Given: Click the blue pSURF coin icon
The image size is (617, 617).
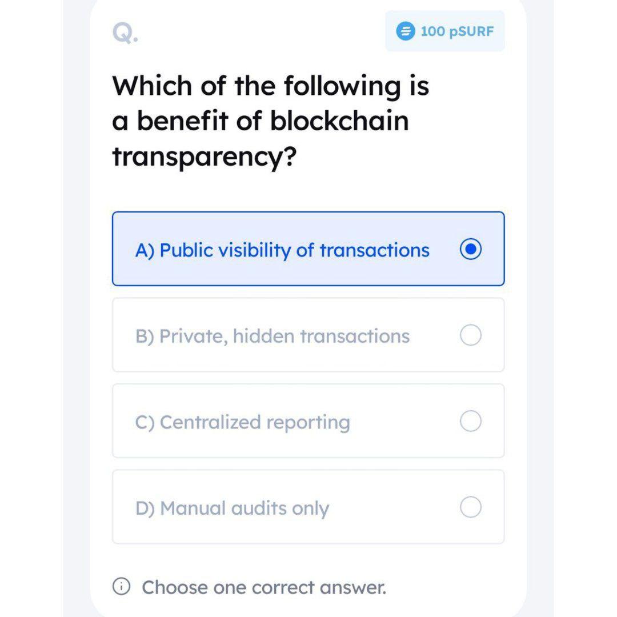Looking at the screenshot, I should 405,31.
